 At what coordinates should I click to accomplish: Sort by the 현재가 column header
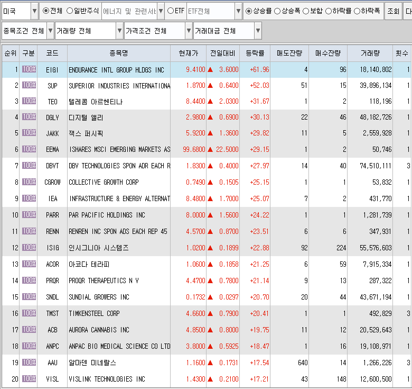point(189,53)
